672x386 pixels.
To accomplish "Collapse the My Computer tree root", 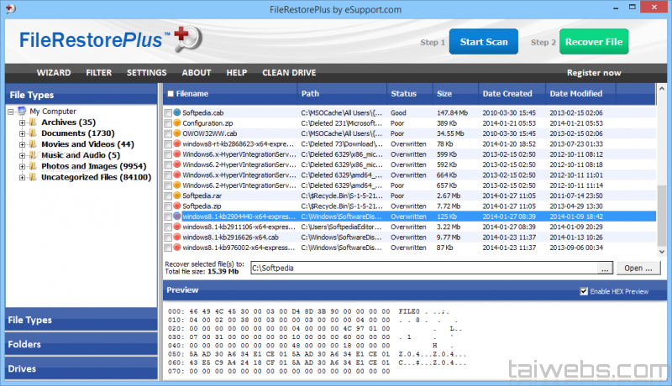I will coord(11,112).
